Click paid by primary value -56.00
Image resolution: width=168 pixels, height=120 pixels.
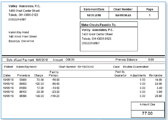point(56,80)
